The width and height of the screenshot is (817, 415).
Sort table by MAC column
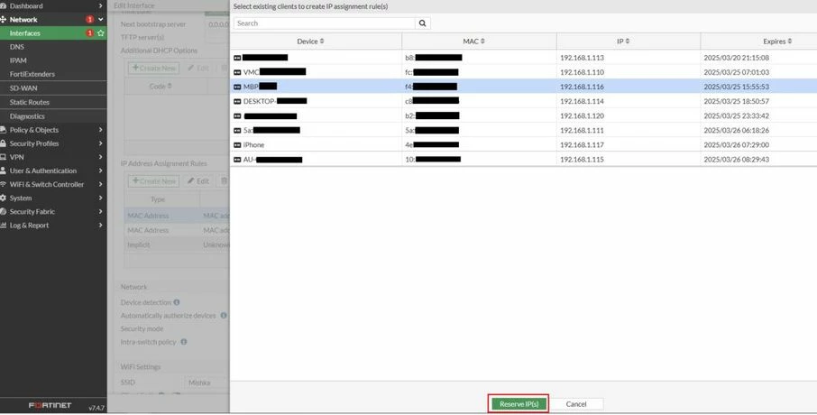[x=482, y=41]
